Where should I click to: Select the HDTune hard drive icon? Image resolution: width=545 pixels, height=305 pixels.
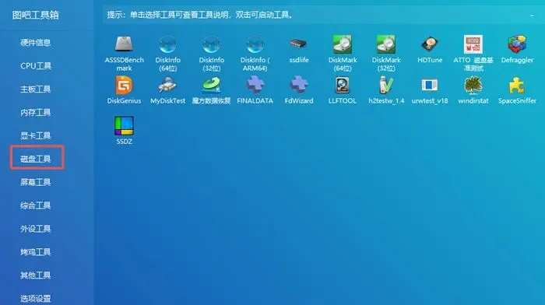(430, 44)
